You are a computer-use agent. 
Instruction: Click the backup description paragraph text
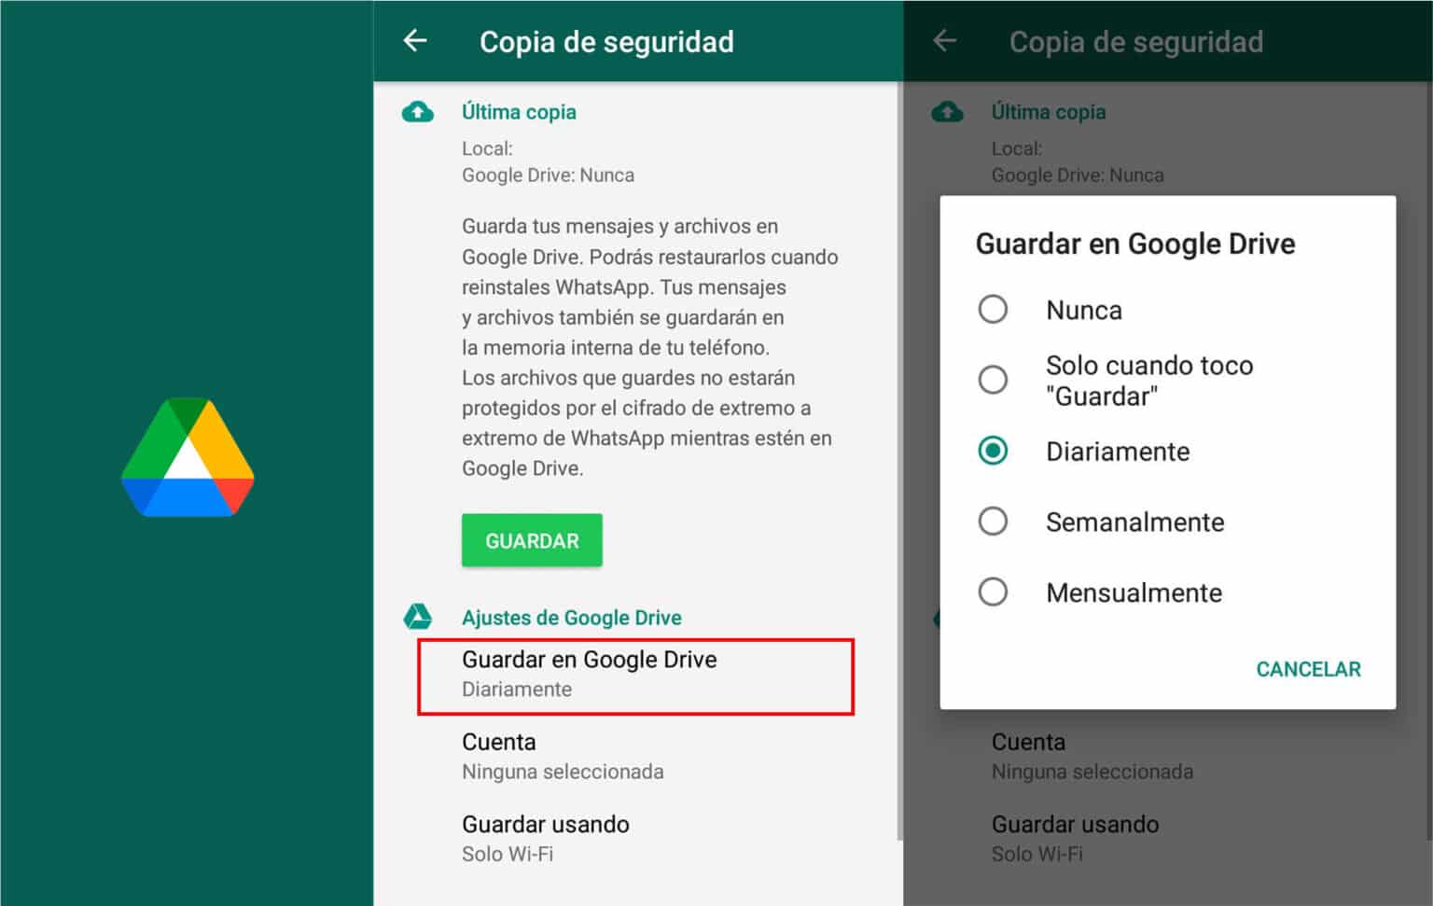point(650,347)
